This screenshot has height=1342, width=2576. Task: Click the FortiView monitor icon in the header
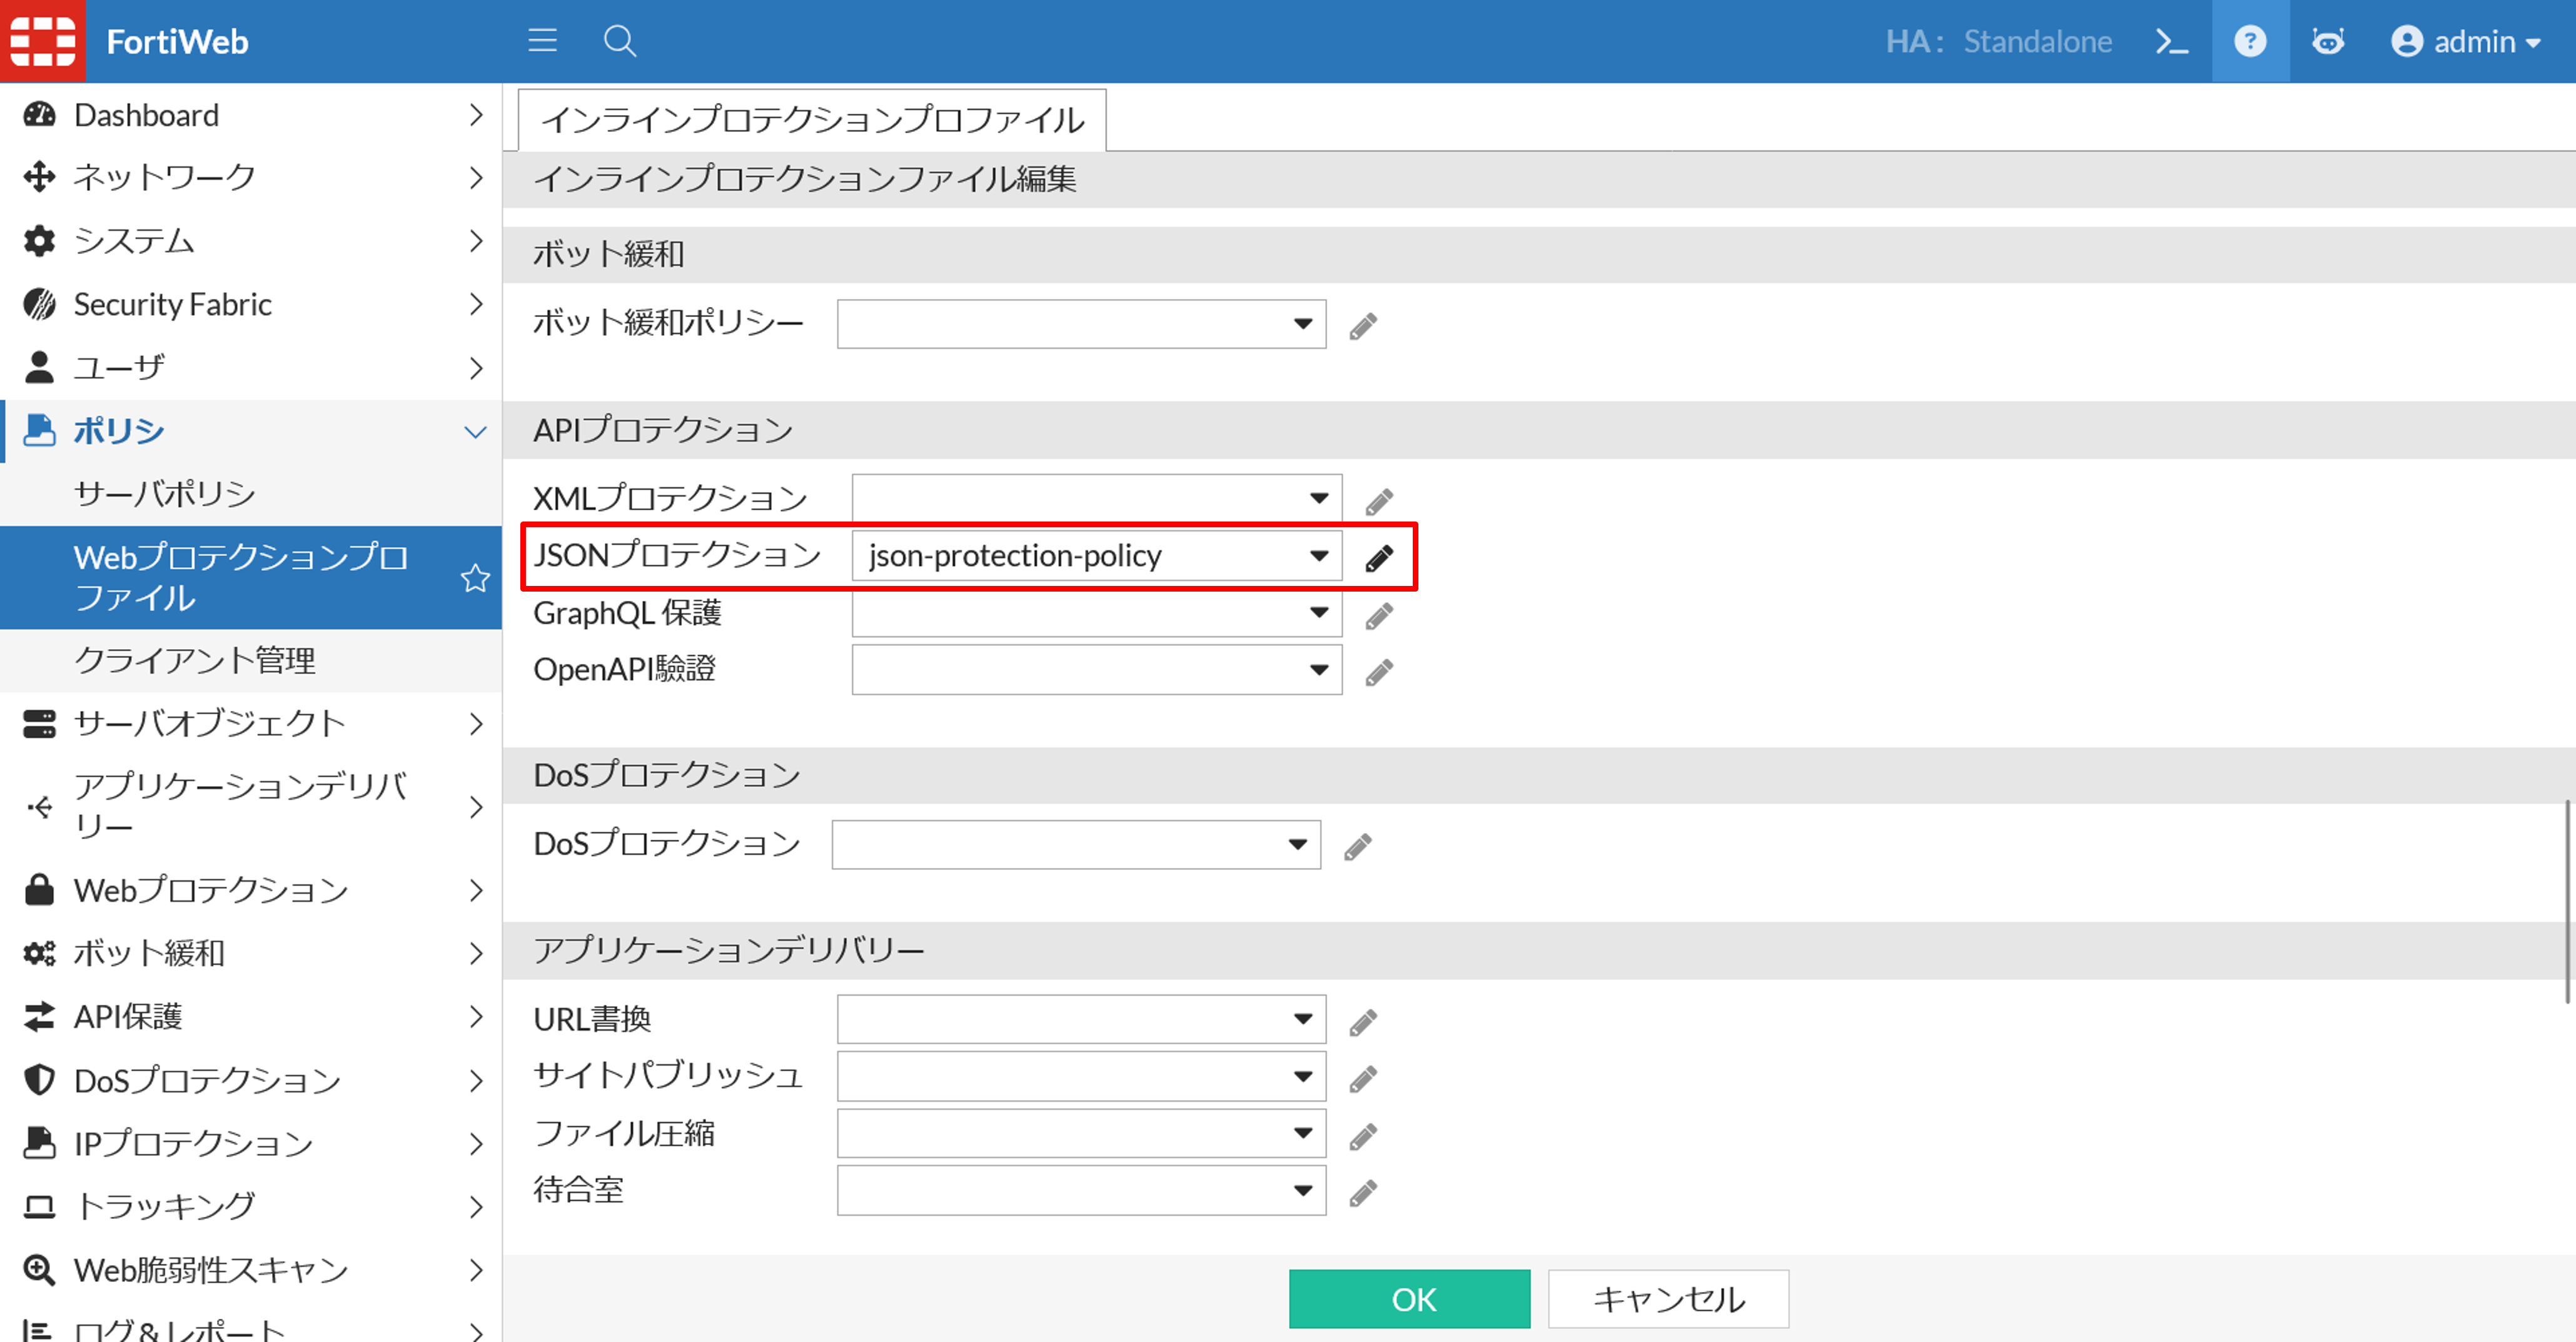2329,41
